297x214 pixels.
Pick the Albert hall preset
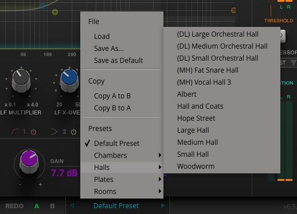click(x=222, y=94)
